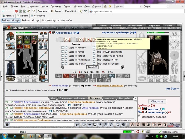Select the удар в голову attack radio button
185x139 pixels.
click(66, 48)
